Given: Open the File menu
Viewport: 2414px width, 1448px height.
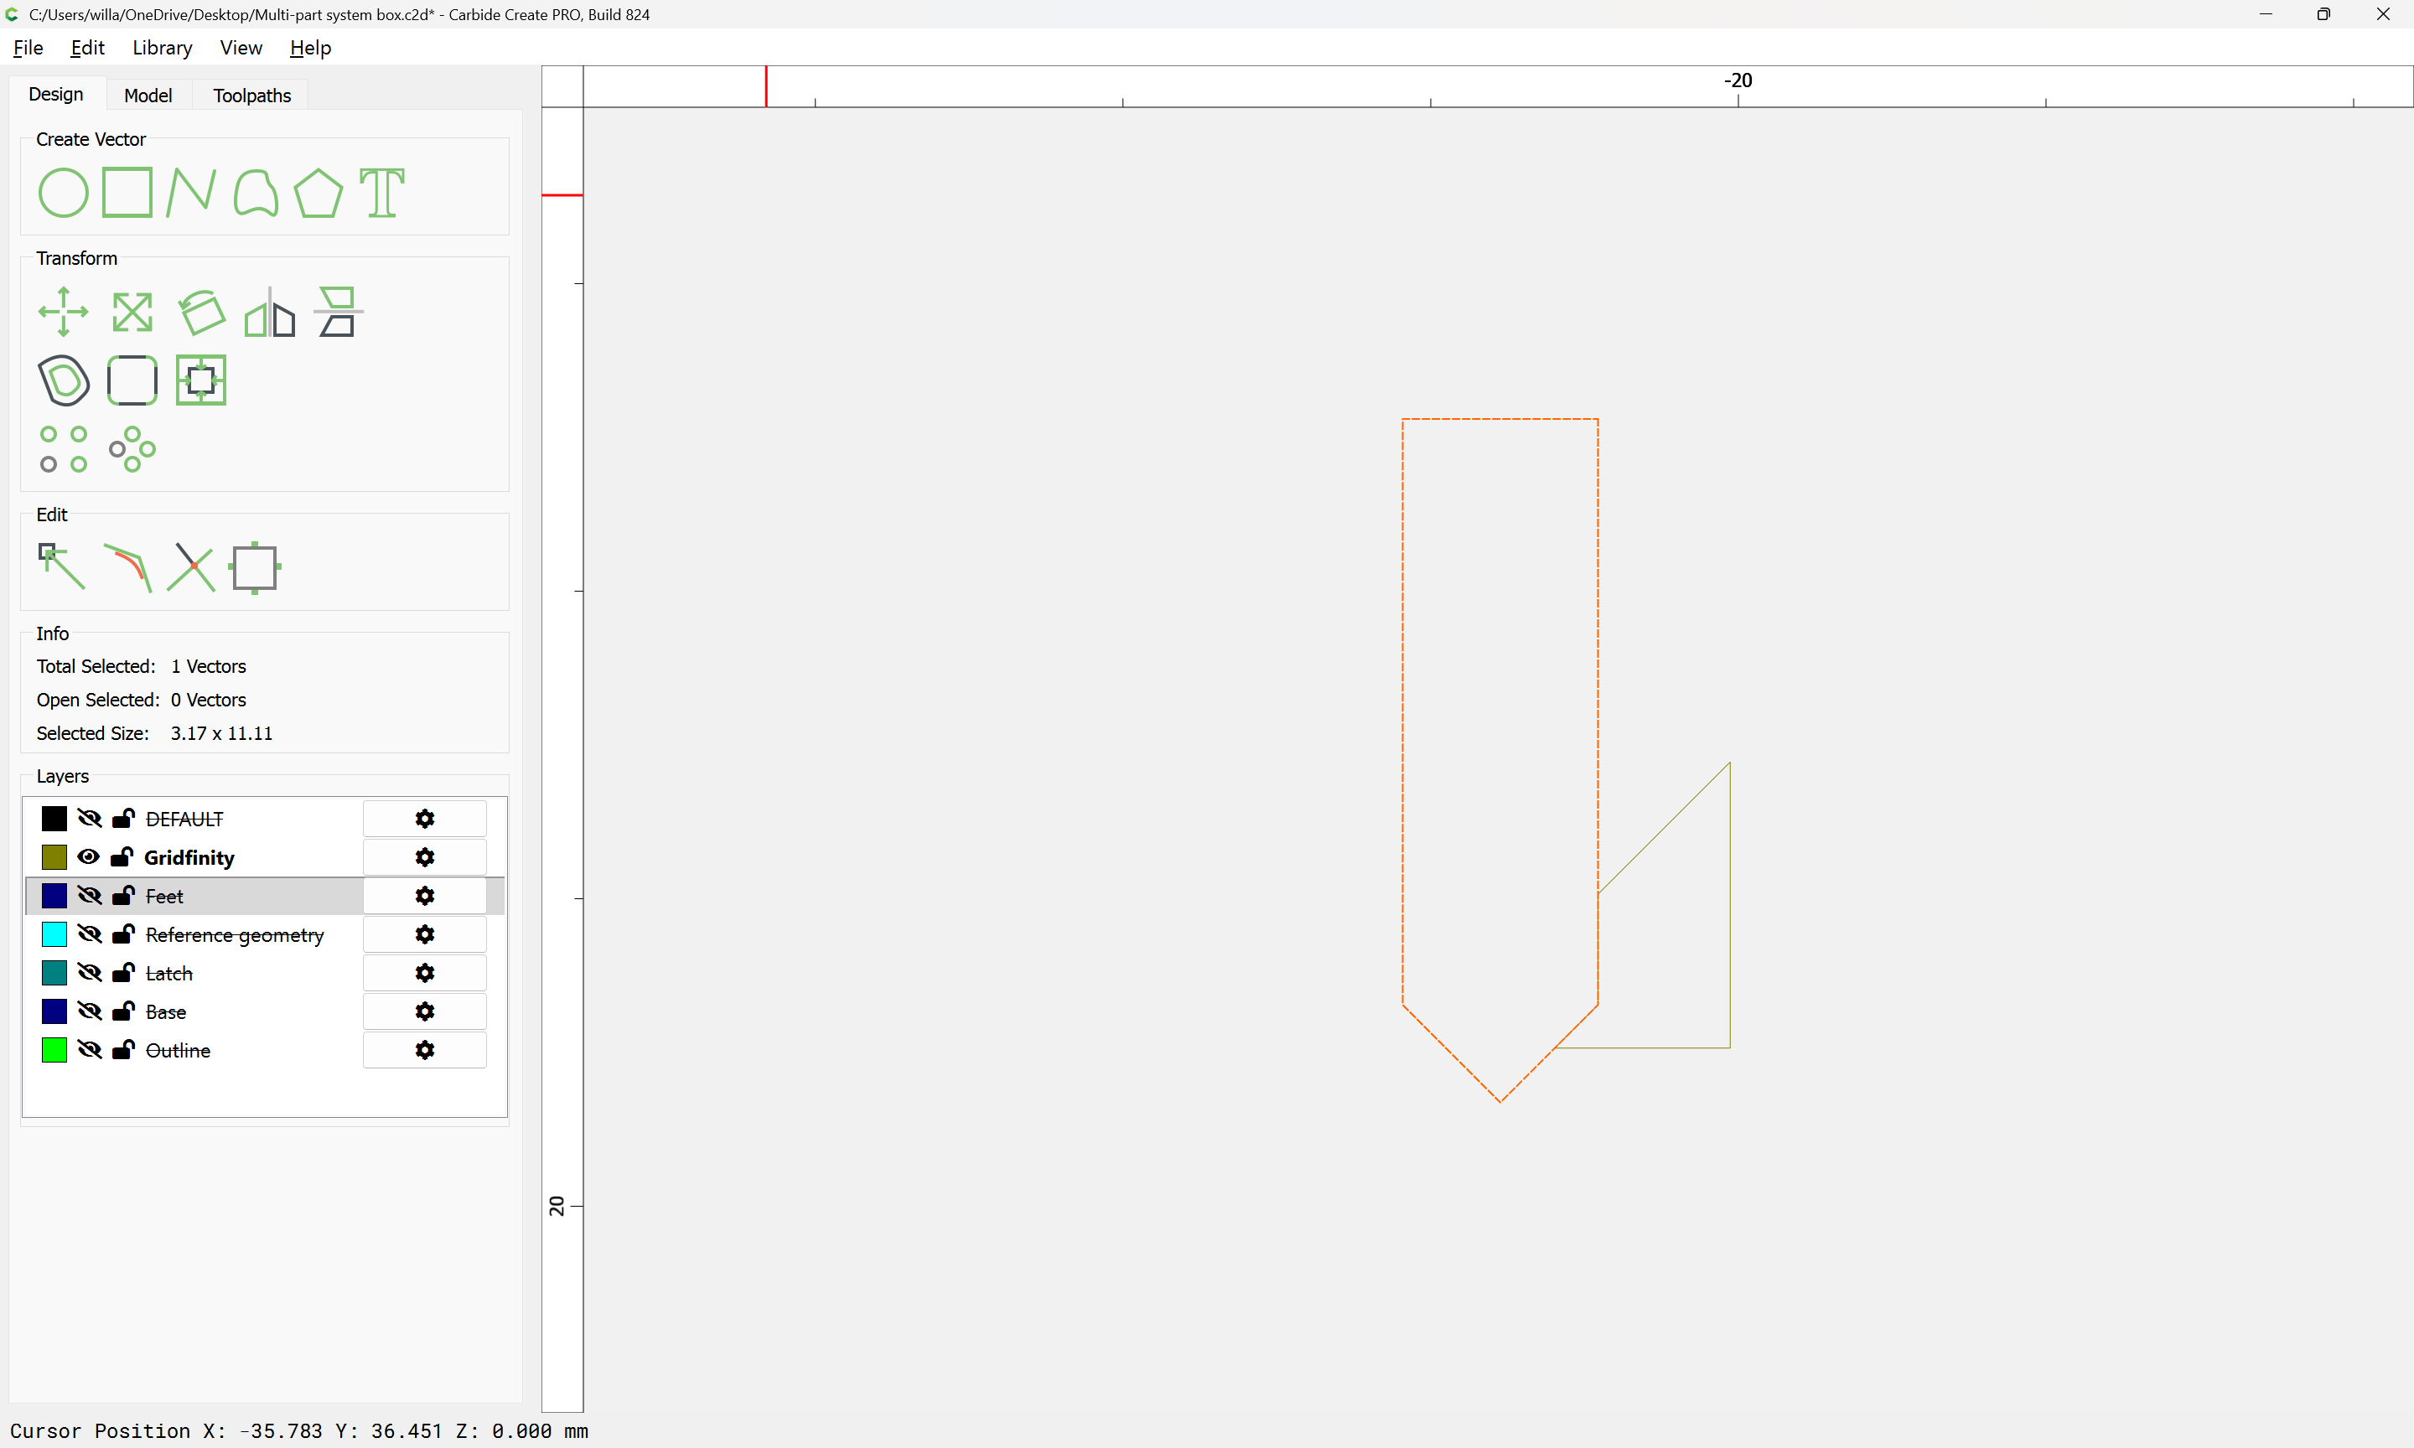Looking at the screenshot, I should pyautogui.click(x=28, y=48).
